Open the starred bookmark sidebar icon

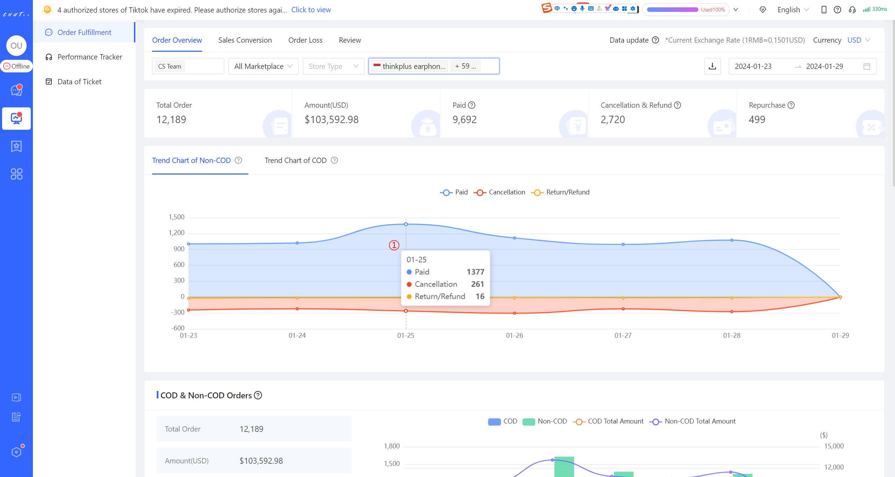click(x=16, y=147)
